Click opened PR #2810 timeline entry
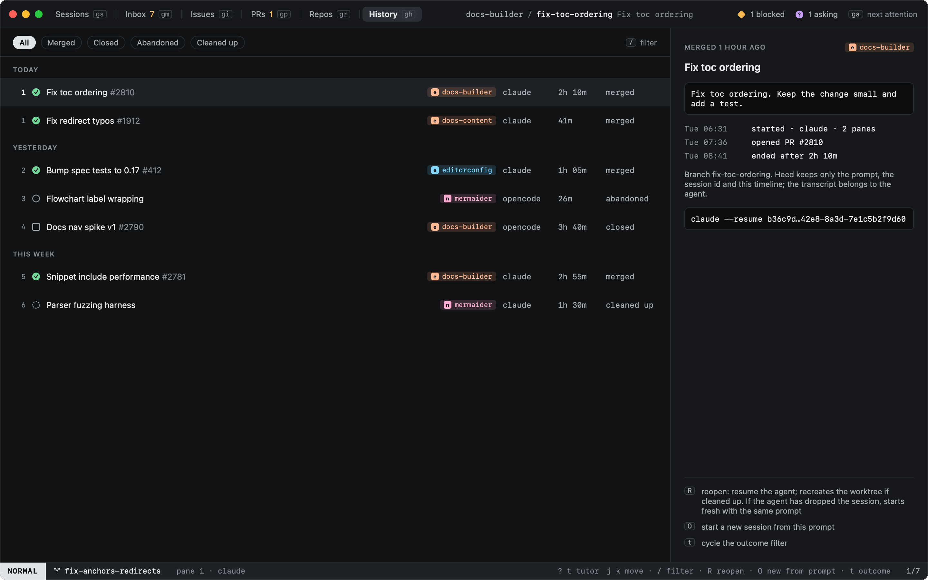 point(787,142)
